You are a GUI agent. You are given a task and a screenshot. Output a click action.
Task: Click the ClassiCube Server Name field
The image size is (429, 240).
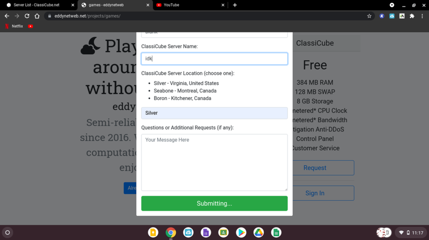point(214,59)
